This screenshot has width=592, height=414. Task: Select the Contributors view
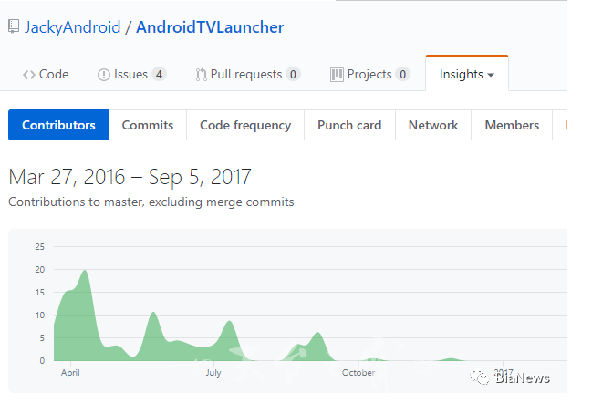[x=58, y=125]
